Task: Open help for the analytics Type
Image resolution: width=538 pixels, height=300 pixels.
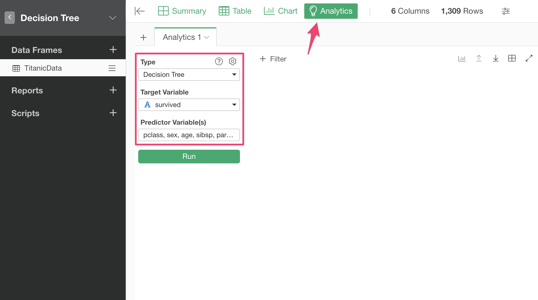Action: click(219, 61)
